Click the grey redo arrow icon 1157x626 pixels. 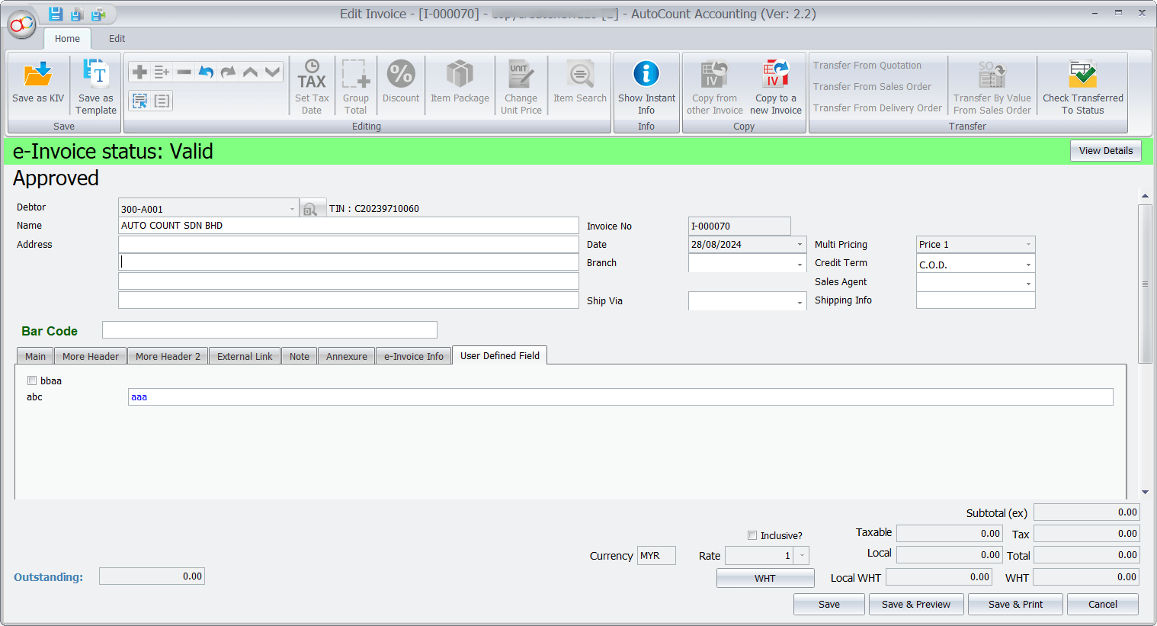point(228,72)
